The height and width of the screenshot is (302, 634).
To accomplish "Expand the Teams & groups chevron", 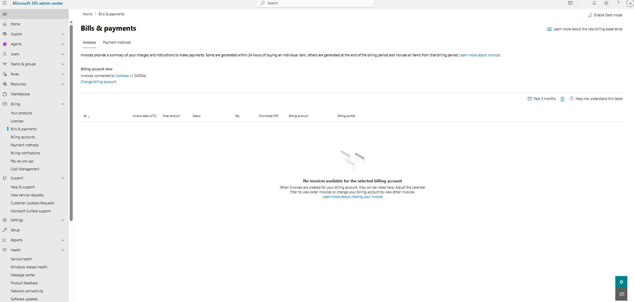I will 63,64.
